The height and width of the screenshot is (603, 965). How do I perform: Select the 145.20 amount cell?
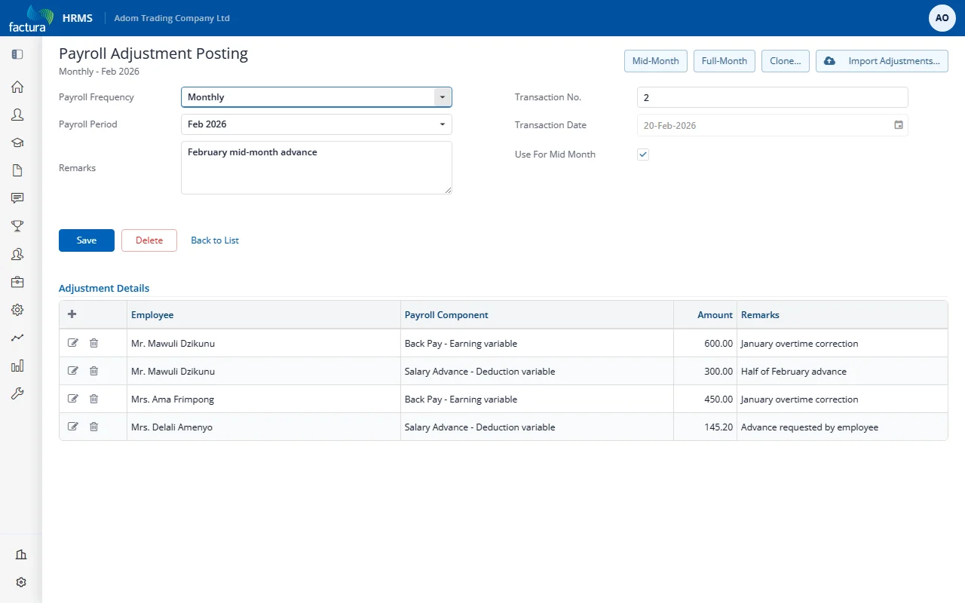705,427
